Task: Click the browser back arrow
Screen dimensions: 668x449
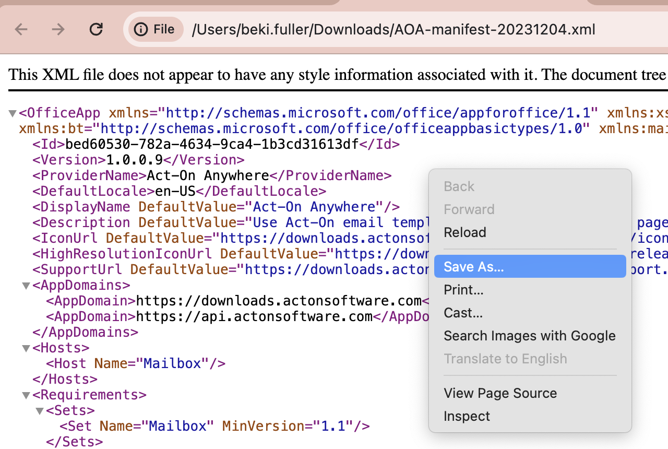Action: (21, 29)
